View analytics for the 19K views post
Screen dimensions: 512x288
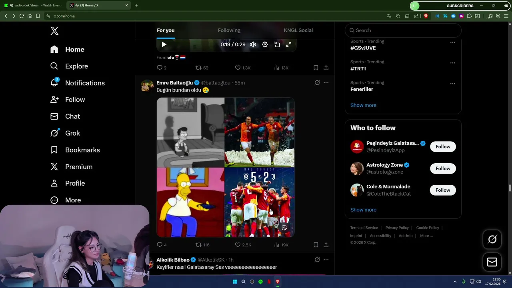pos(281,245)
